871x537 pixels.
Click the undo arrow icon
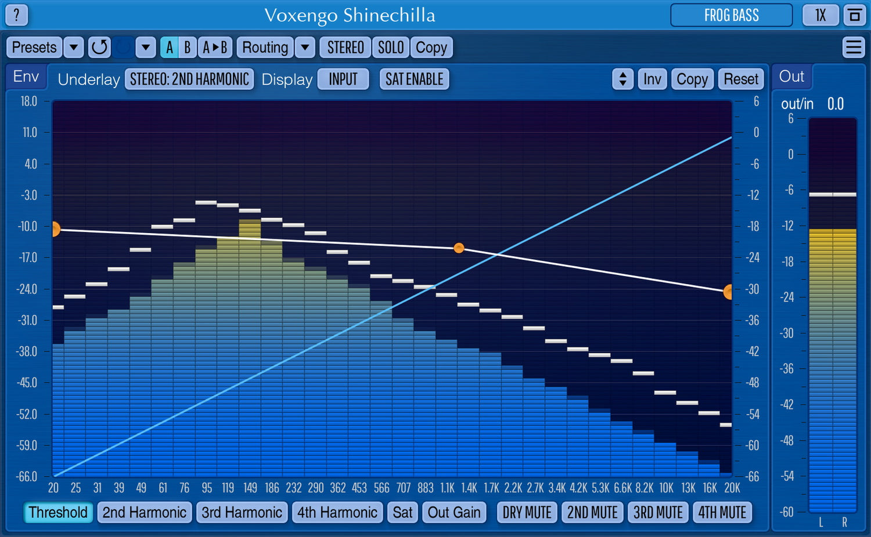[99, 48]
